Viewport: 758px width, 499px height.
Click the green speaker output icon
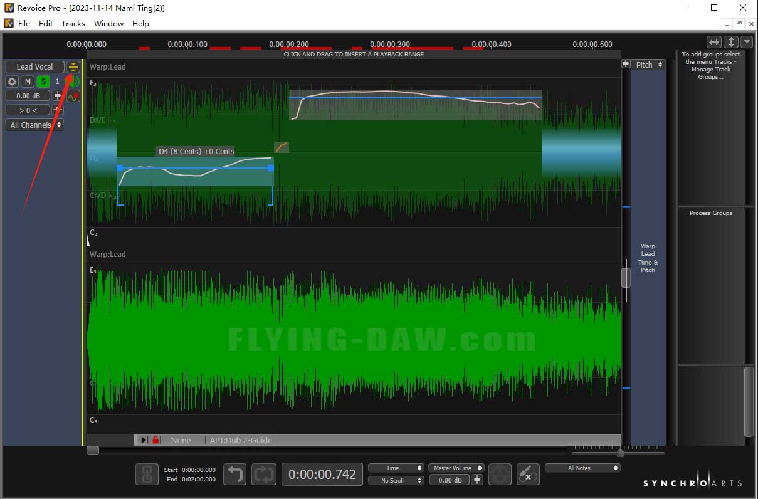tap(74, 82)
